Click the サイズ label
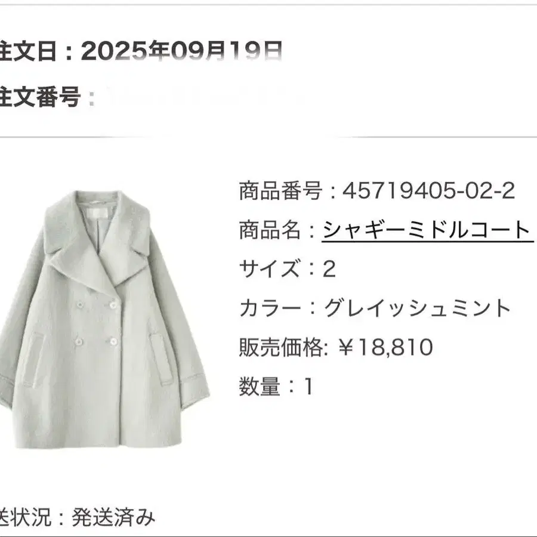This screenshot has height=537, width=537. (270, 268)
